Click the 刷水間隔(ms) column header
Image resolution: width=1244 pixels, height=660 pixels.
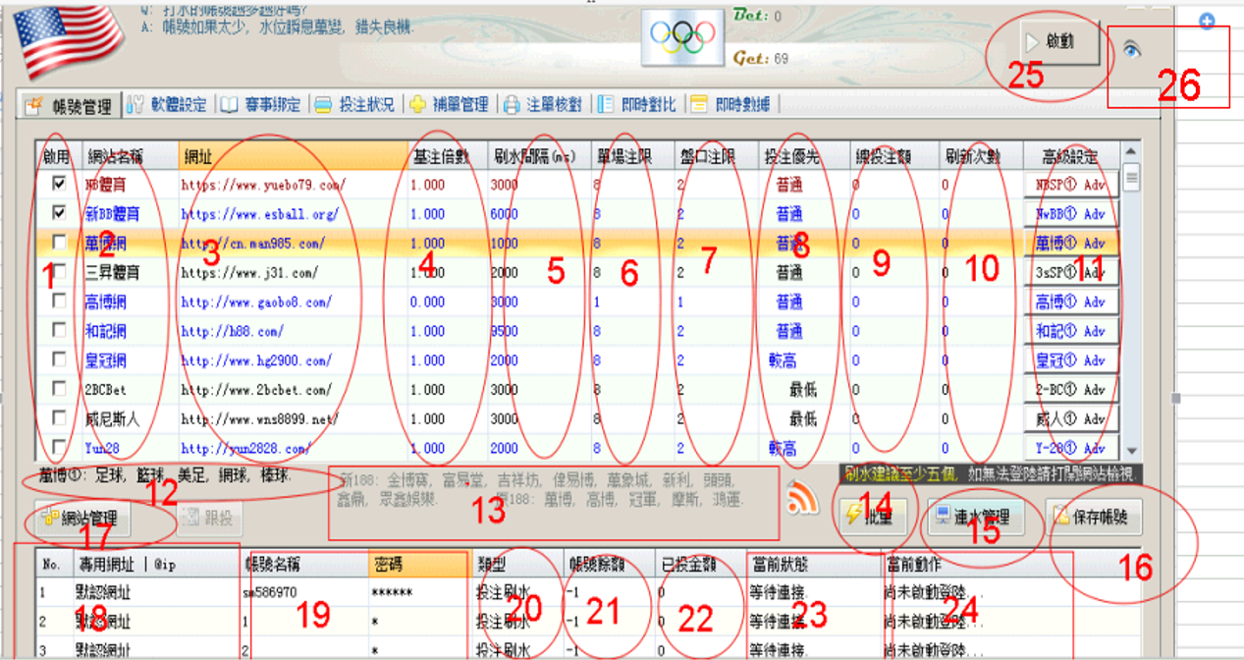(x=539, y=157)
